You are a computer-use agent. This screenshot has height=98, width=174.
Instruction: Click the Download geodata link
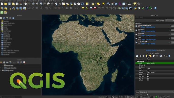click(151, 50)
